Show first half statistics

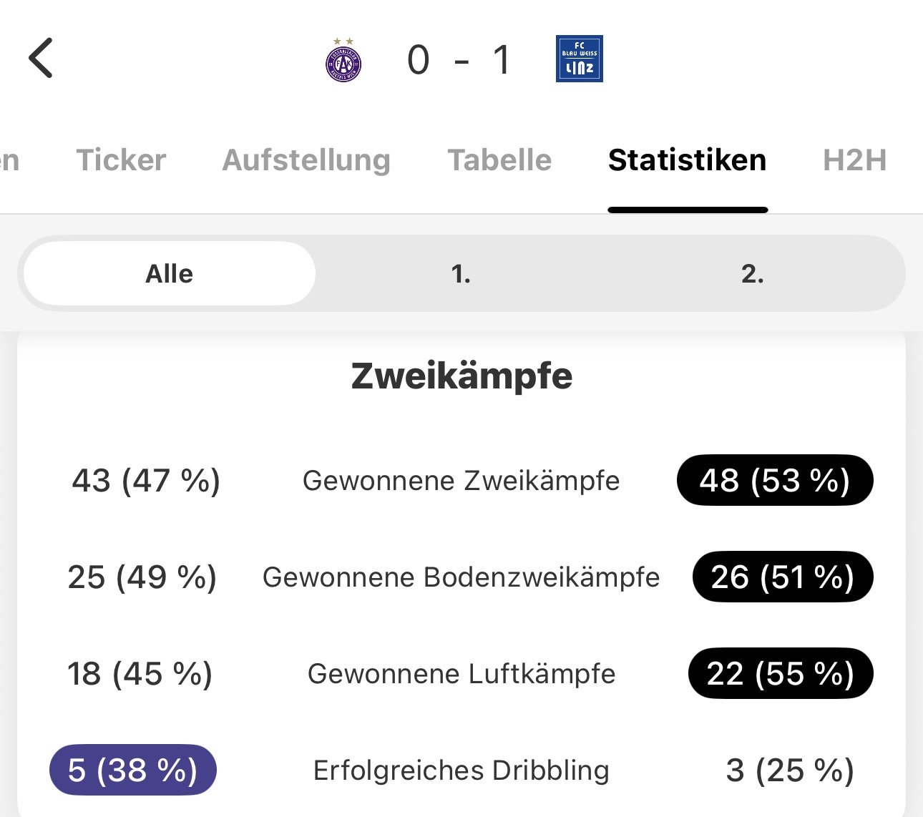click(x=461, y=274)
